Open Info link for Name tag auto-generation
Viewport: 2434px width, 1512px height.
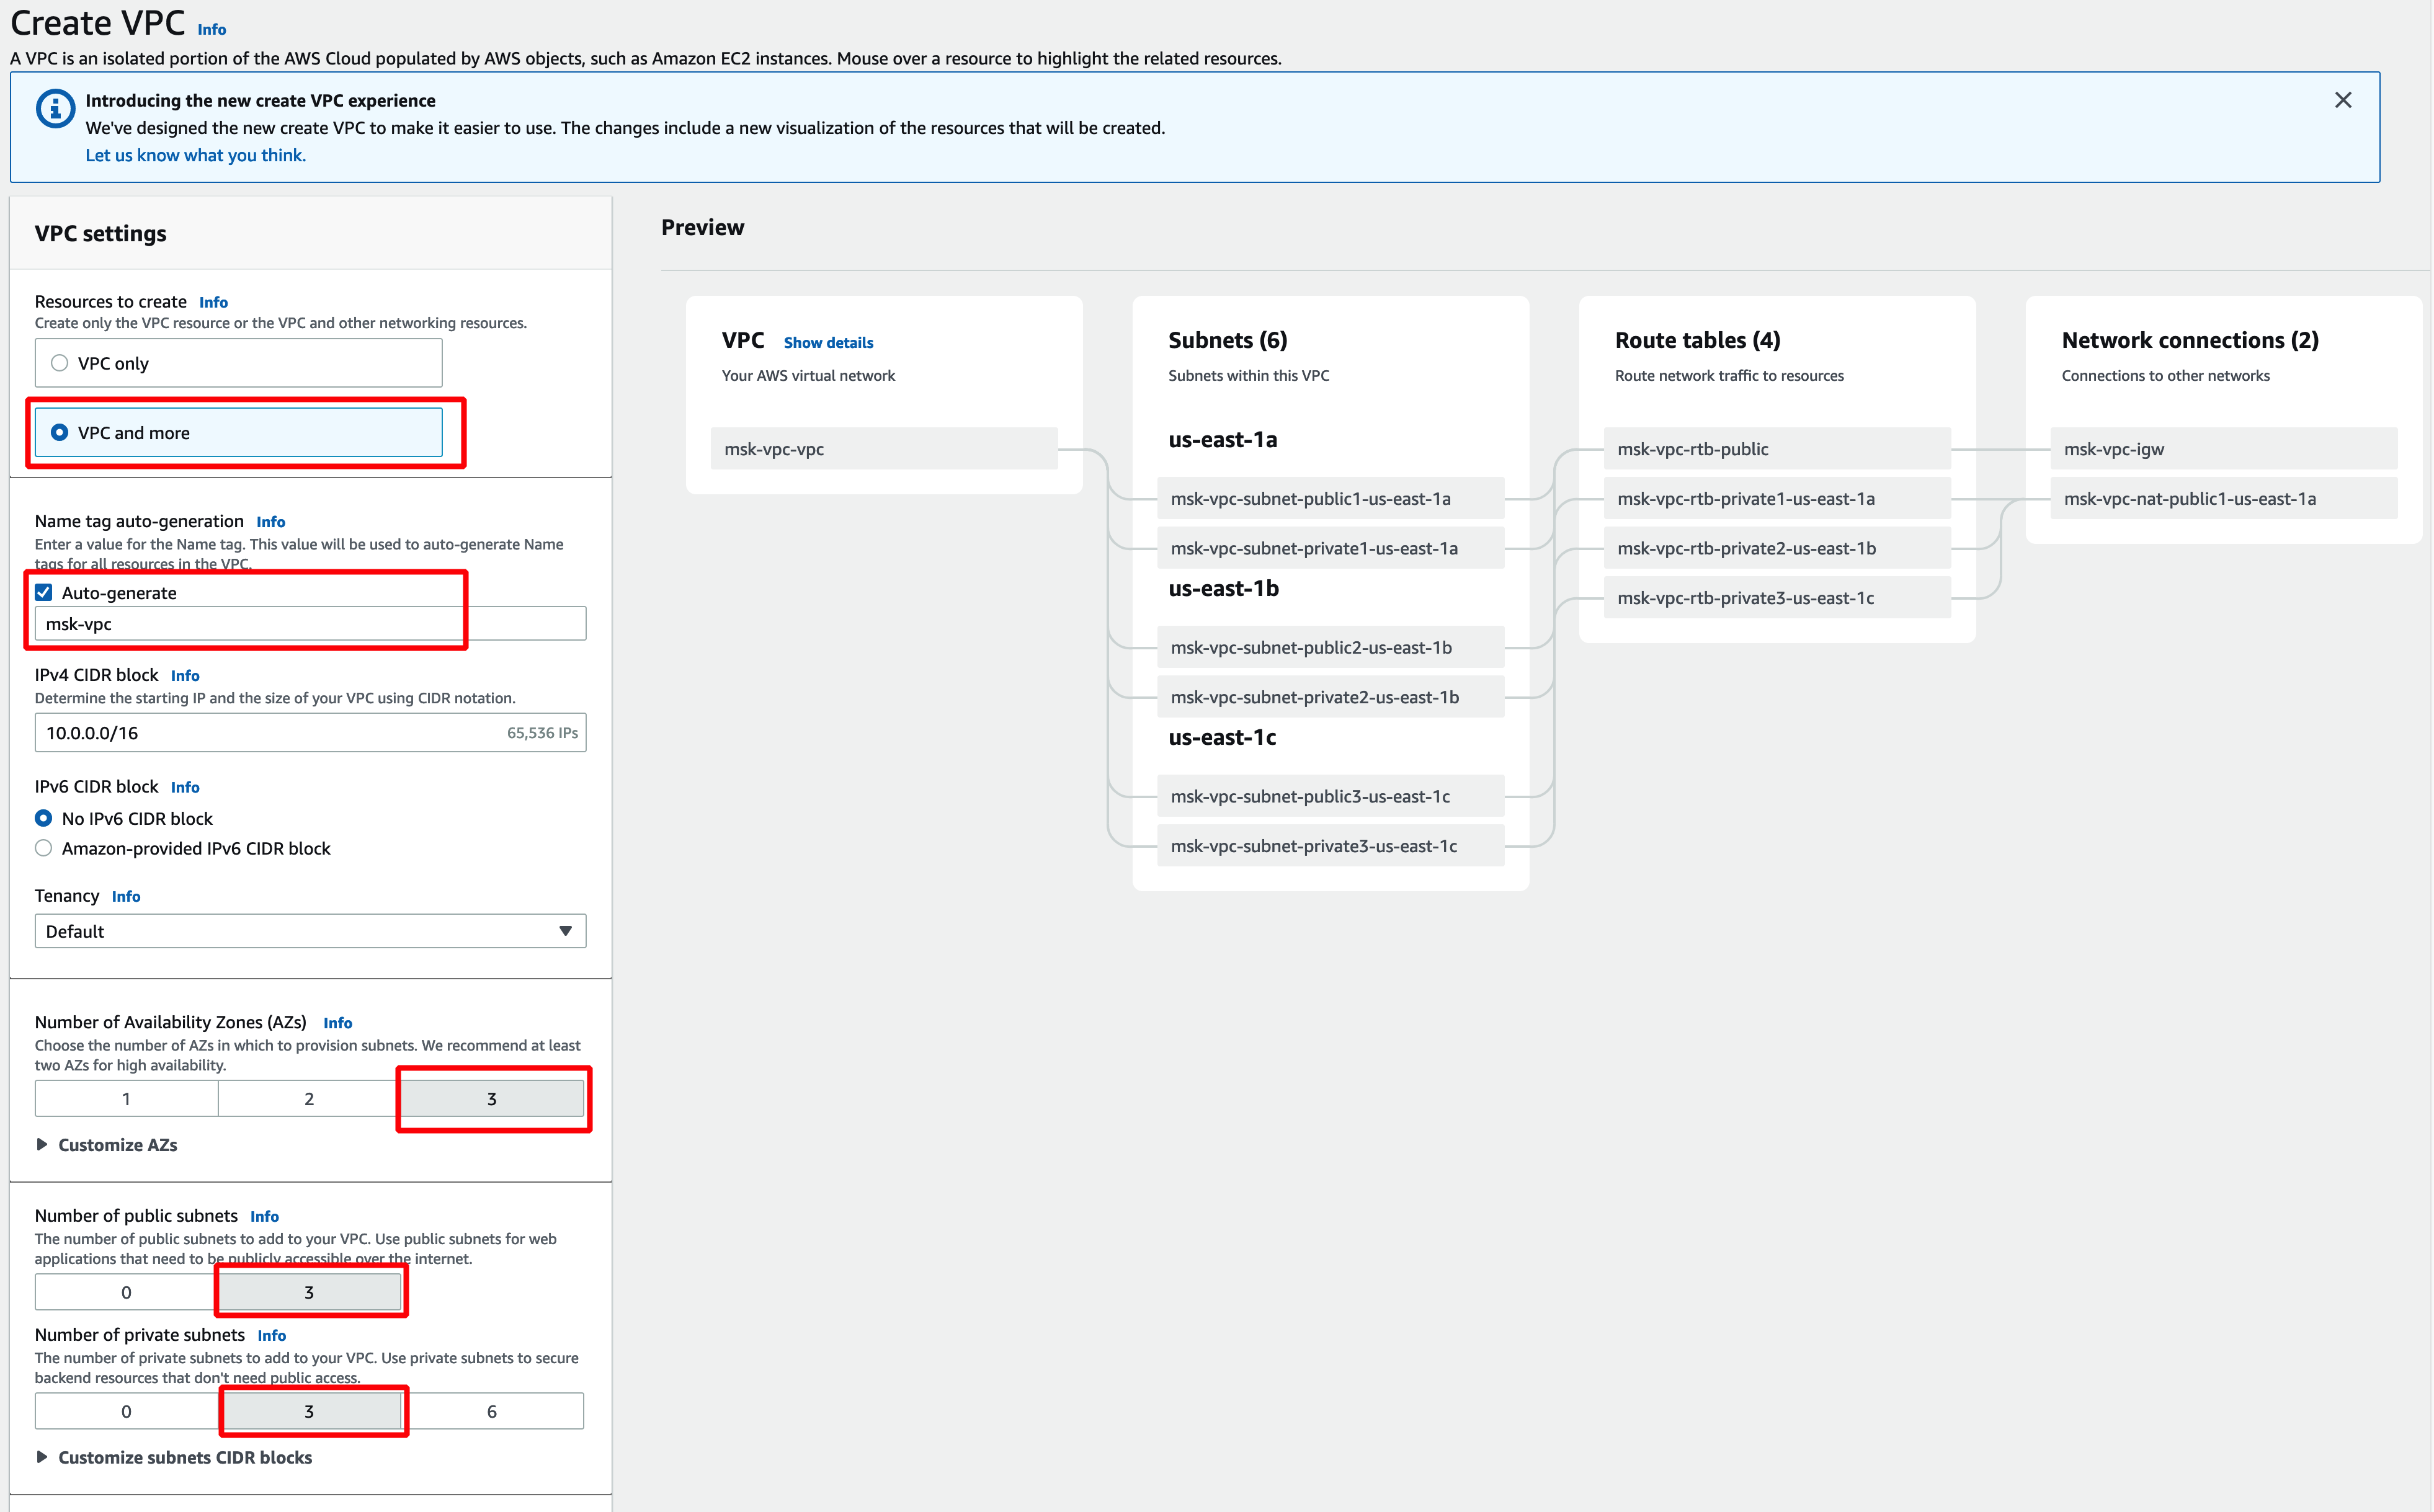(270, 522)
